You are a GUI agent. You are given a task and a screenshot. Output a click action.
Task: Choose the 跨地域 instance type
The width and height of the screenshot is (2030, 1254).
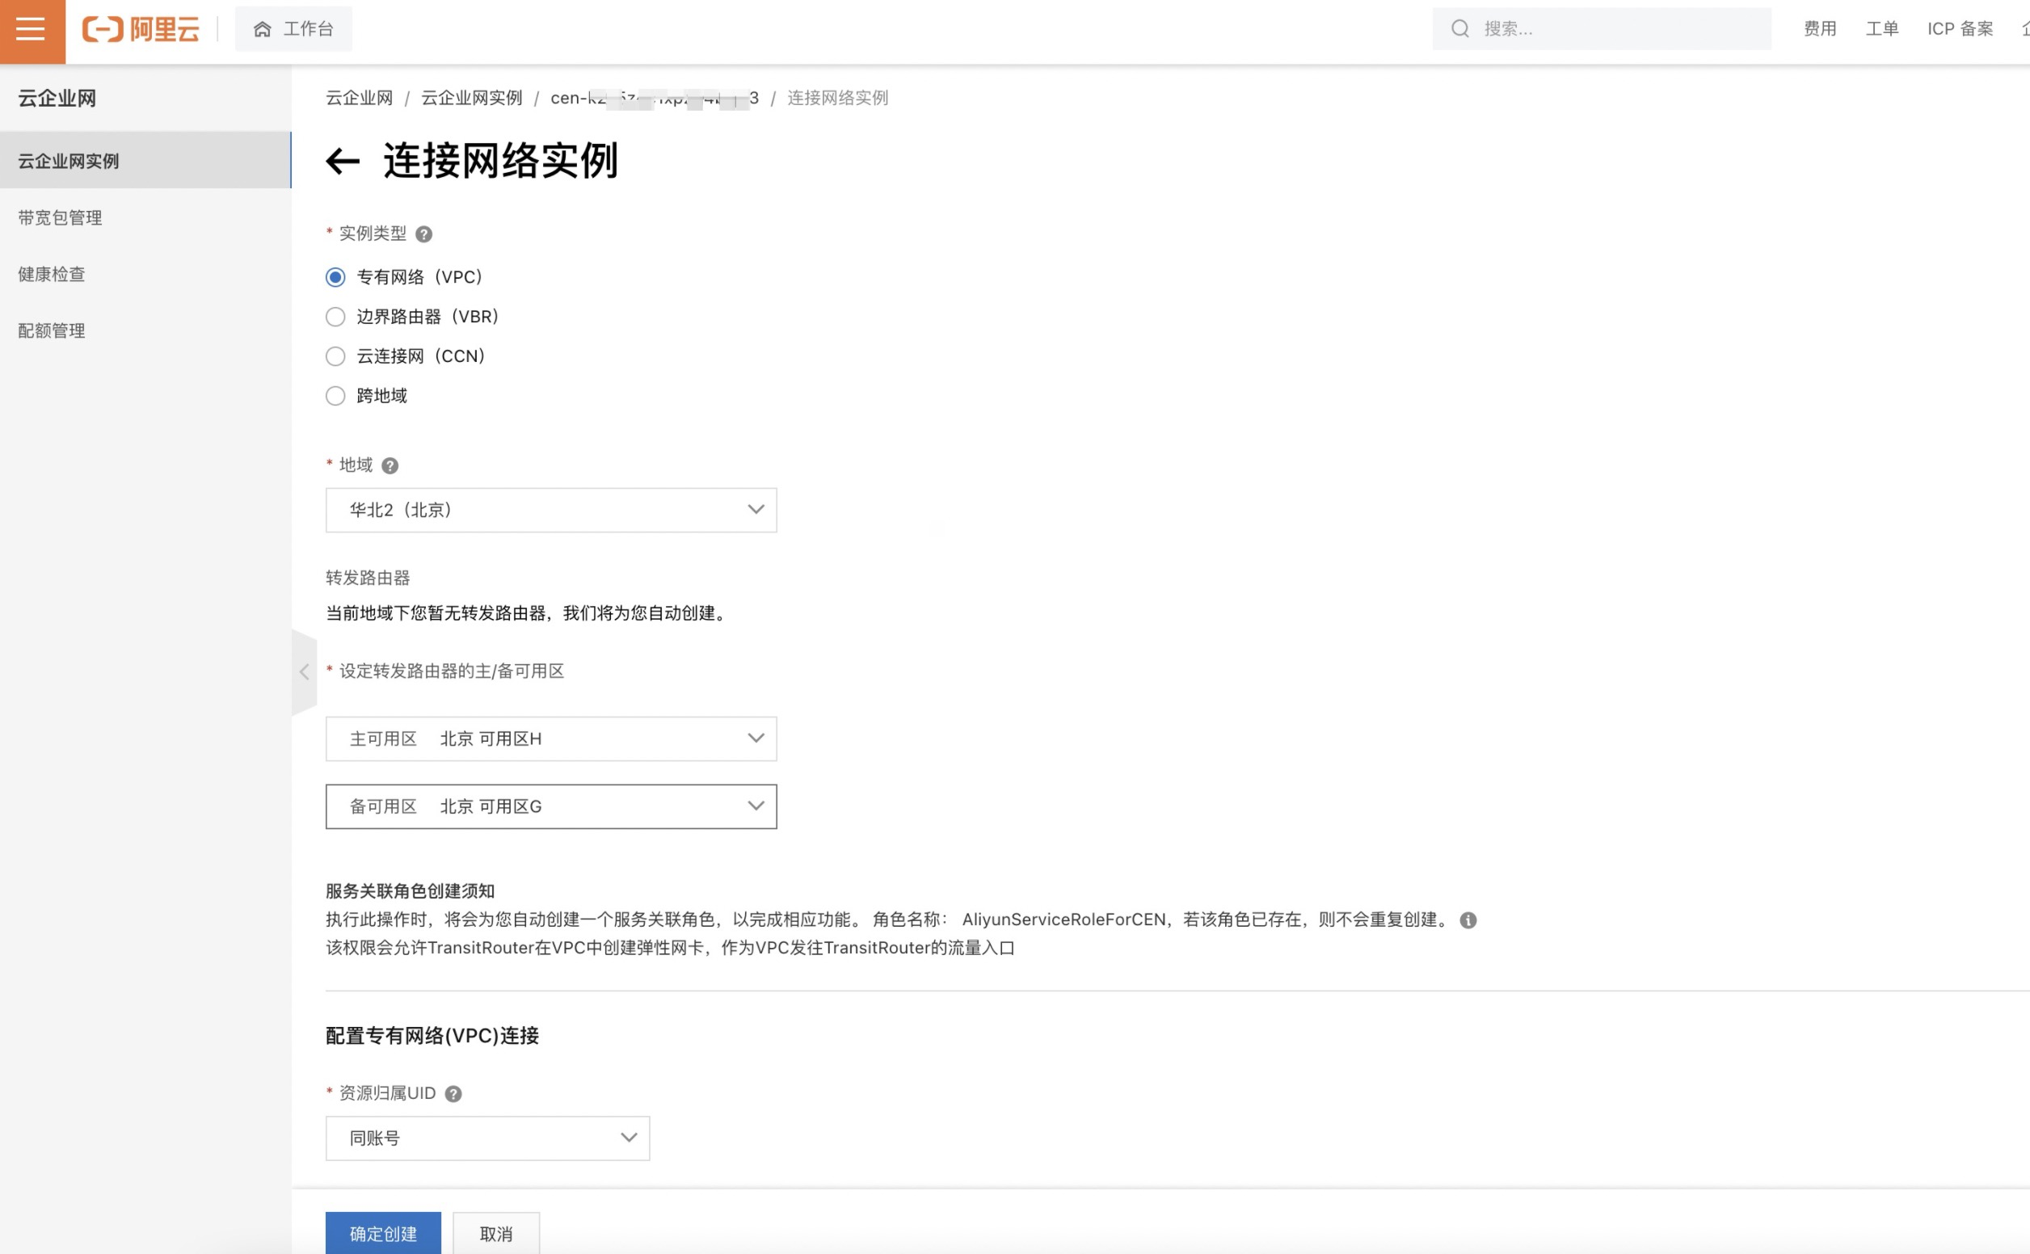(x=336, y=397)
